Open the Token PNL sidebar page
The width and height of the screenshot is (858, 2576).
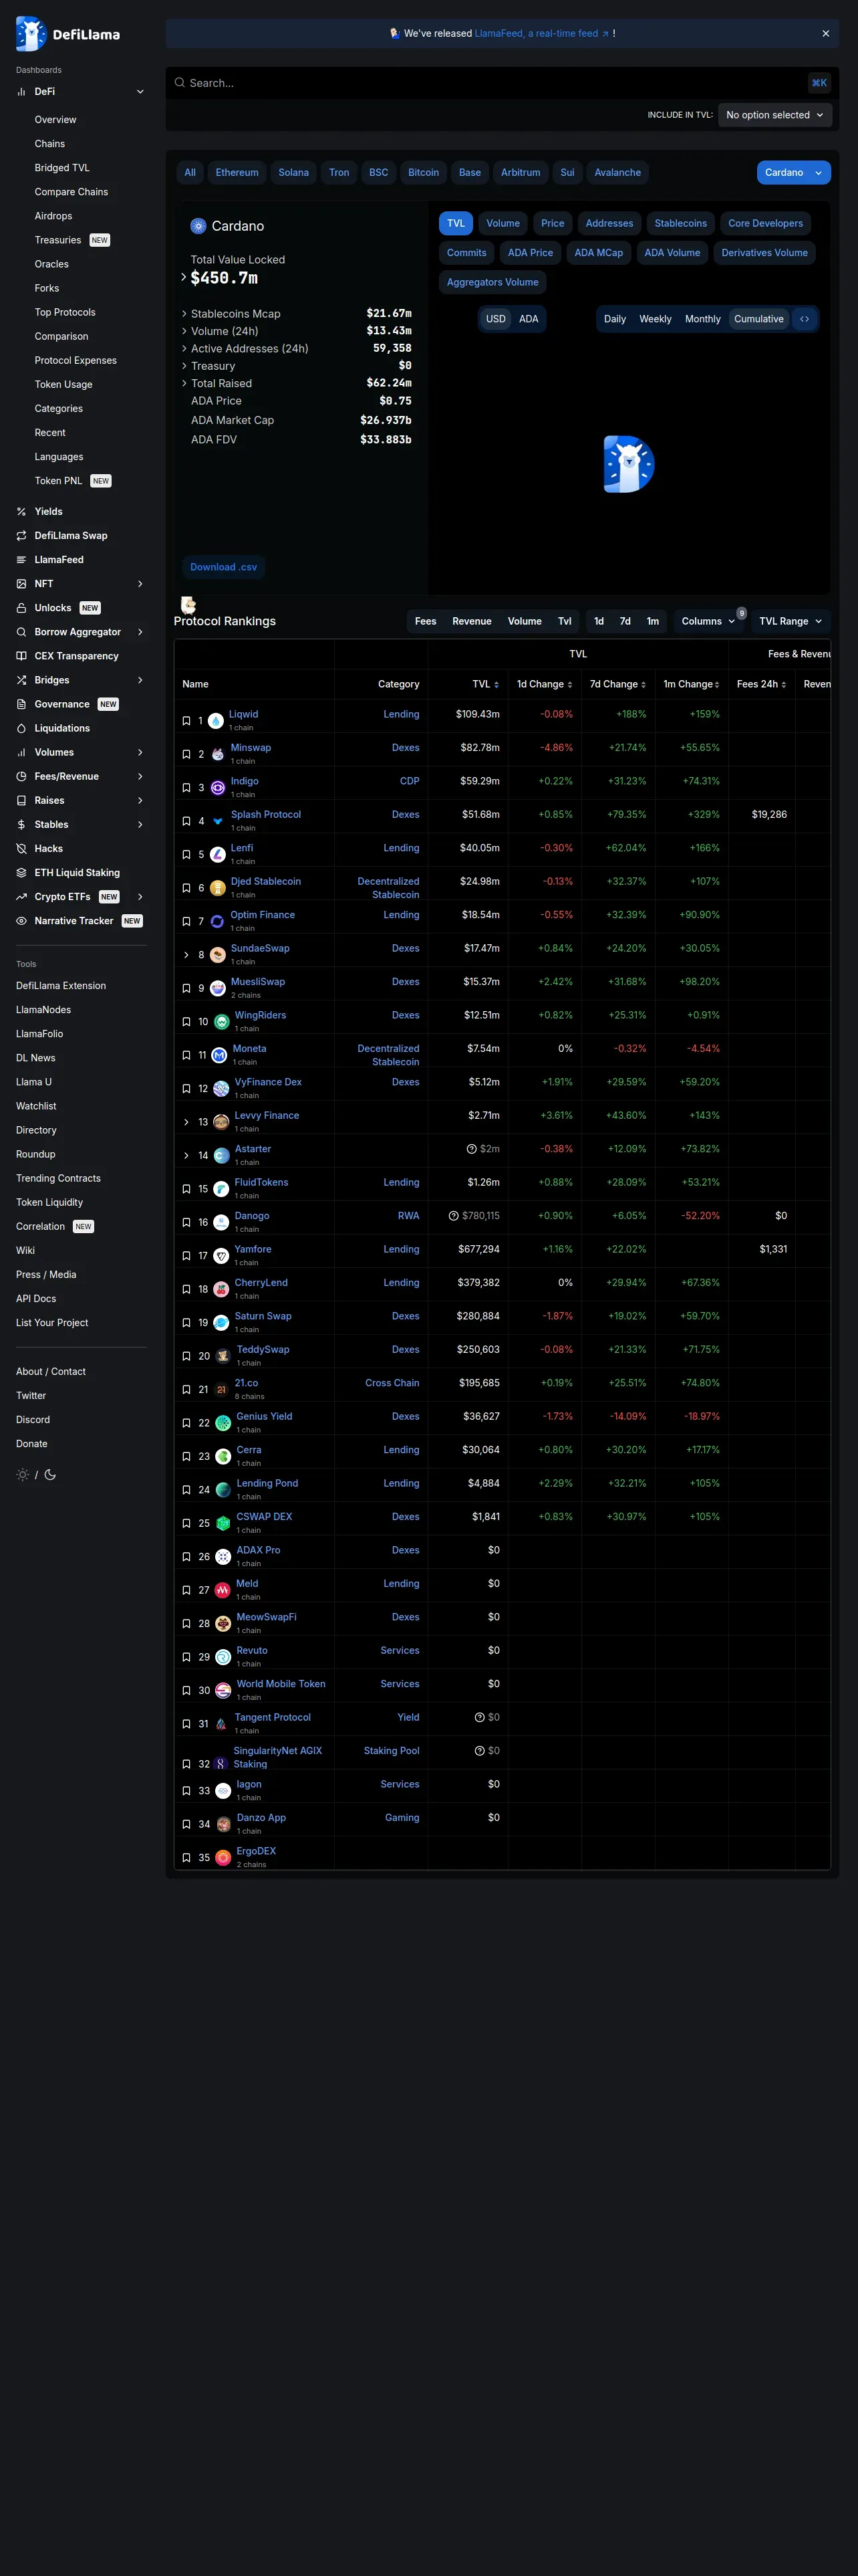pos(59,481)
